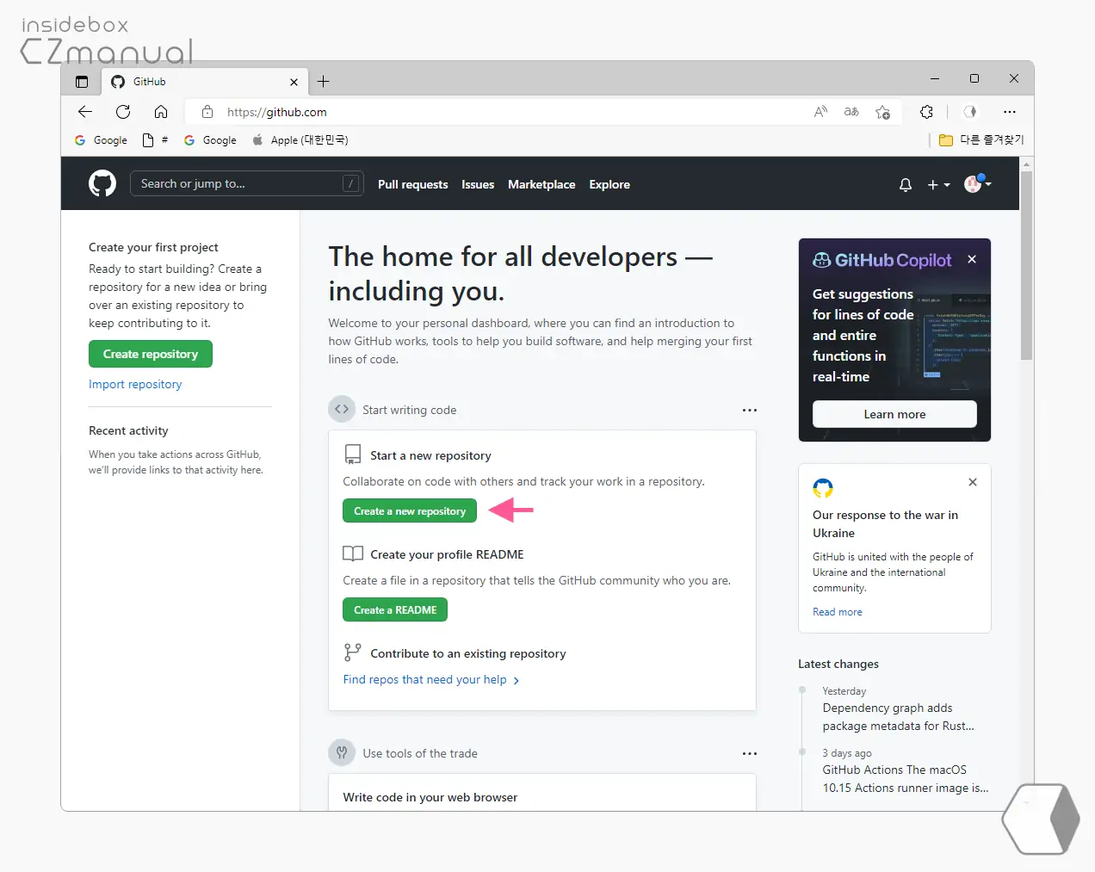Click the code brackets icon beside Start writing code
This screenshot has width=1095, height=872.
pyautogui.click(x=342, y=409)
